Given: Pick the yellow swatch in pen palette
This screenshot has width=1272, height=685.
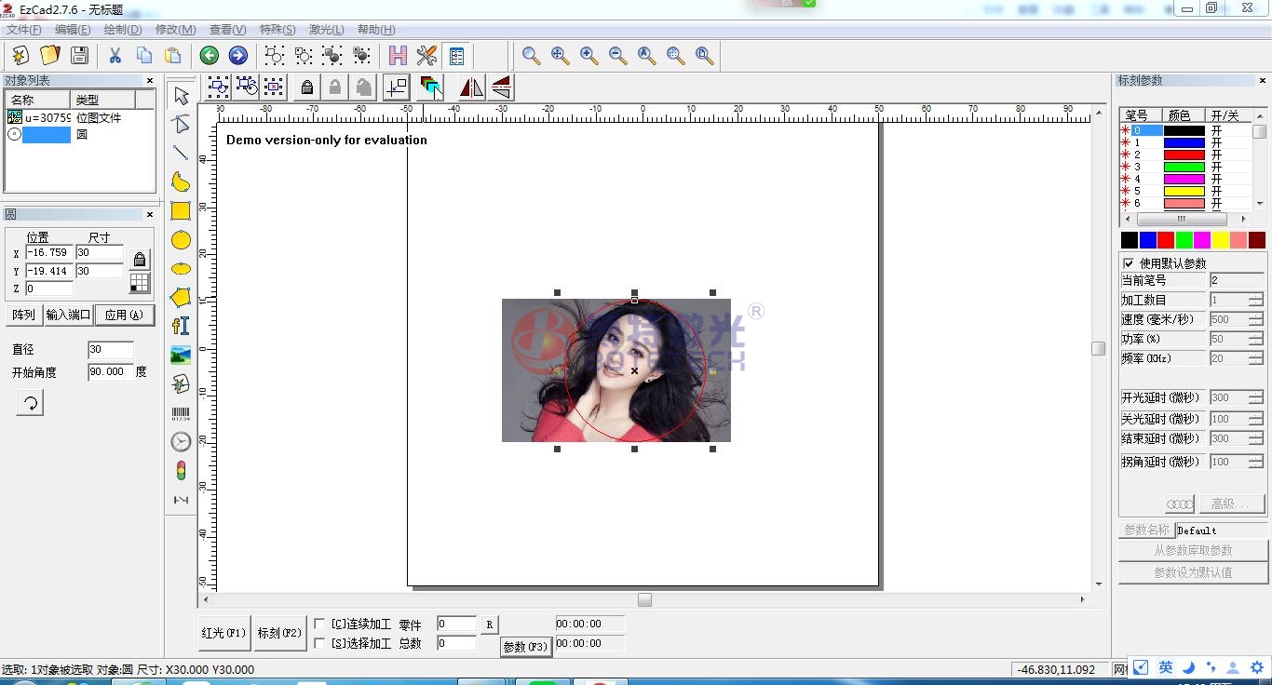Looking at the screenshot, I should [x=1220, y=240].
